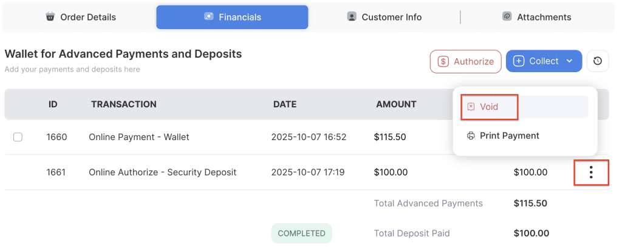Click the plus icon on Collect button
Image resolution: width=622 pixels, height=248 pixels.
click(519, 61)
